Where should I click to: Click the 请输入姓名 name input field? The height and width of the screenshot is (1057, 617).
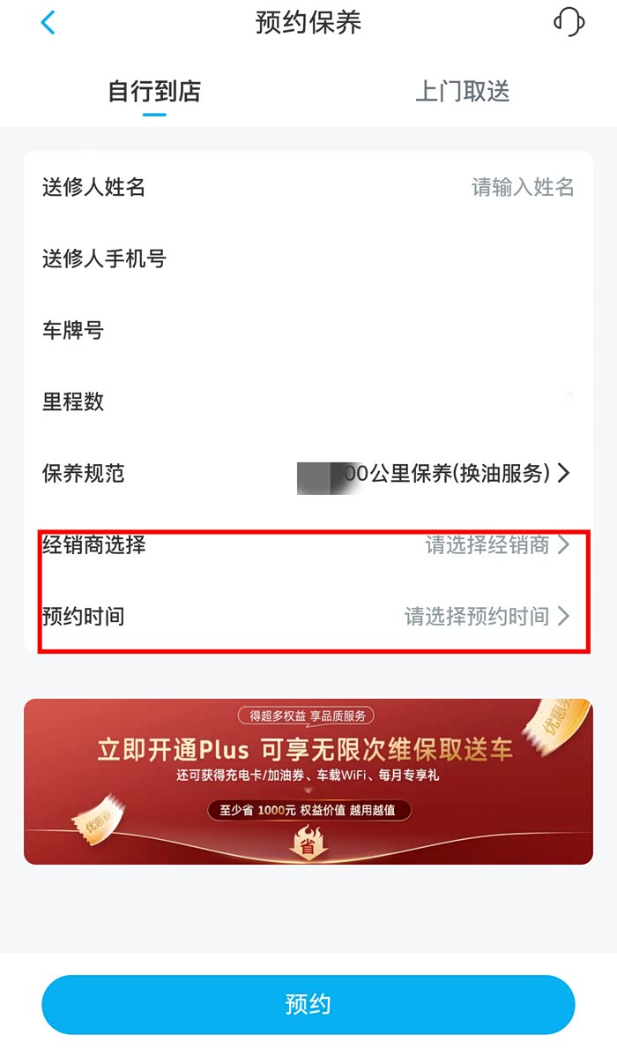[523, 187]
